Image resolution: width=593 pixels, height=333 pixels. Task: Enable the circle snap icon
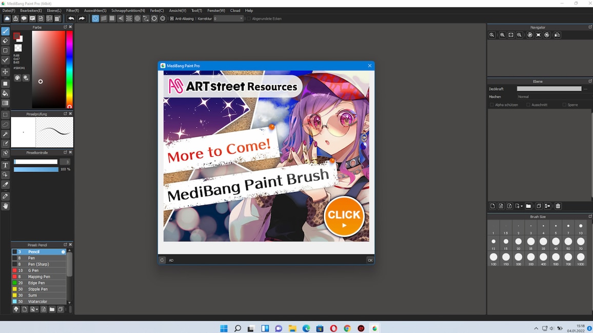pos(137,18)
